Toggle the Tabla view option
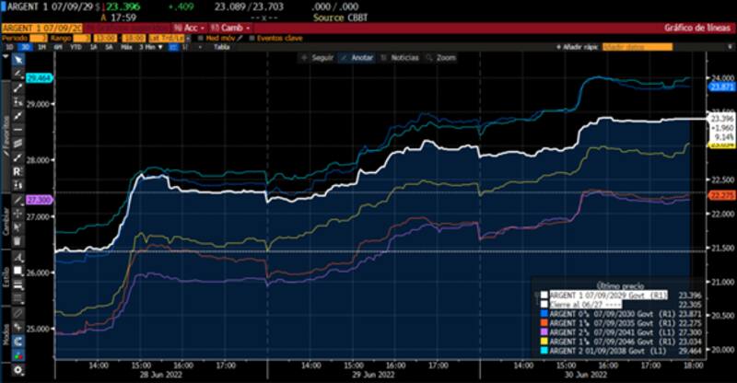 pos(222,45)
